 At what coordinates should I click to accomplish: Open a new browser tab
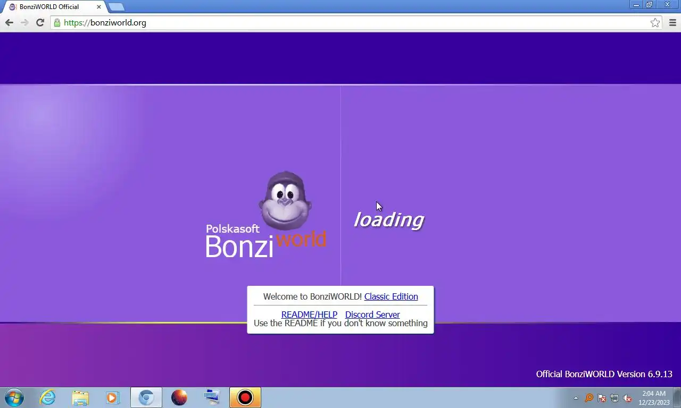pyautogui.click(x=116, y=7)
